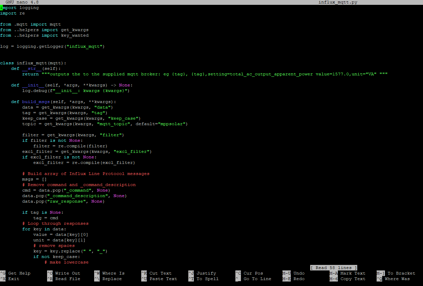
Task: Click the 'keep_case = get_kwargs' line
Action: click(x=82, y=118)
